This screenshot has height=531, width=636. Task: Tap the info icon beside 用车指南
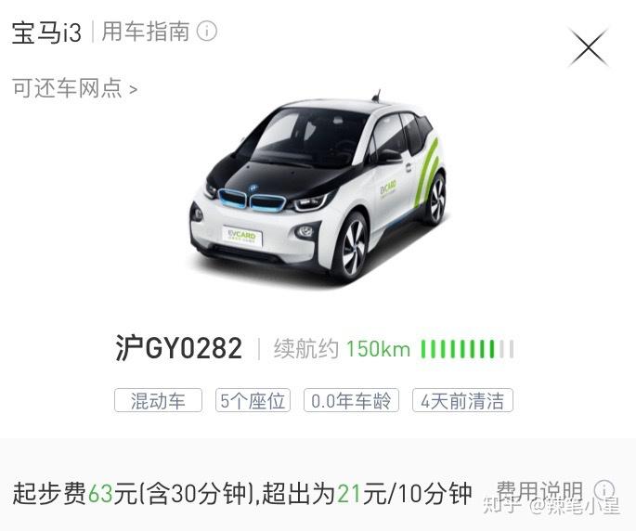tap(207, 32)
